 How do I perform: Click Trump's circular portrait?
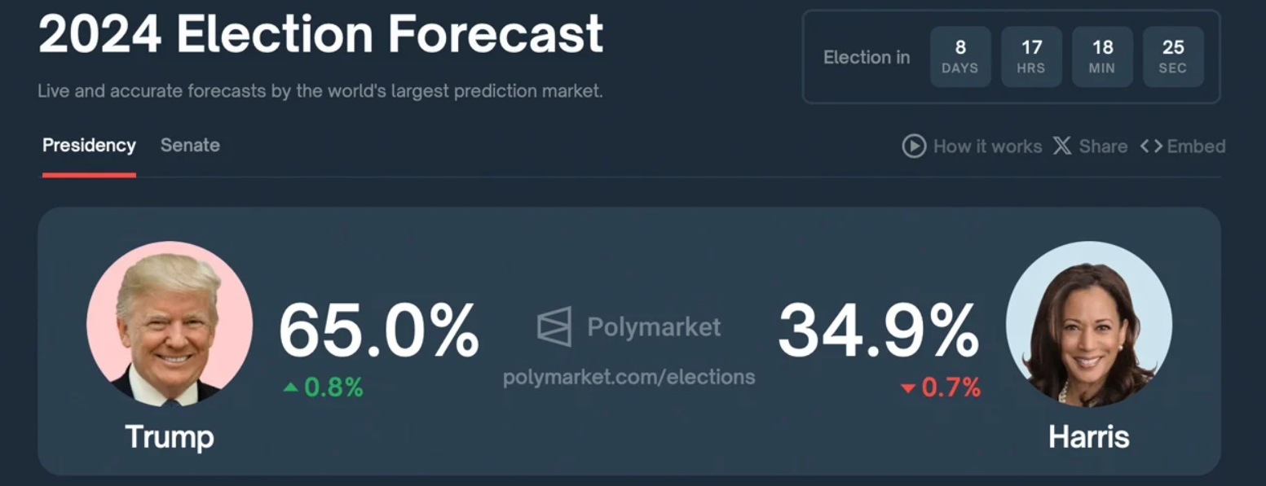170,324
